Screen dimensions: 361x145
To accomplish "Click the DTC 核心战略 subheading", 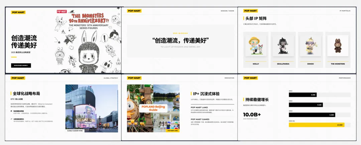I will (x=17, y=99).
